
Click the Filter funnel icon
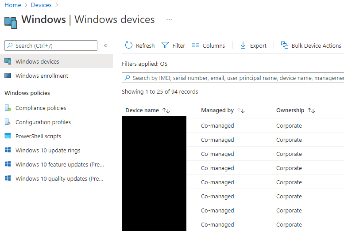point(165,45)
